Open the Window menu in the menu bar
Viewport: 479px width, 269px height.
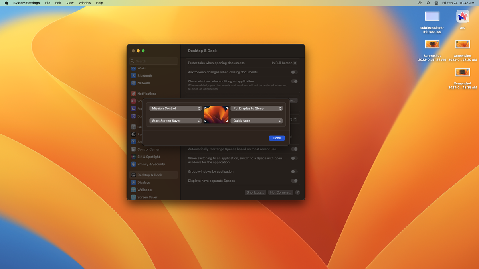(85, 3)
